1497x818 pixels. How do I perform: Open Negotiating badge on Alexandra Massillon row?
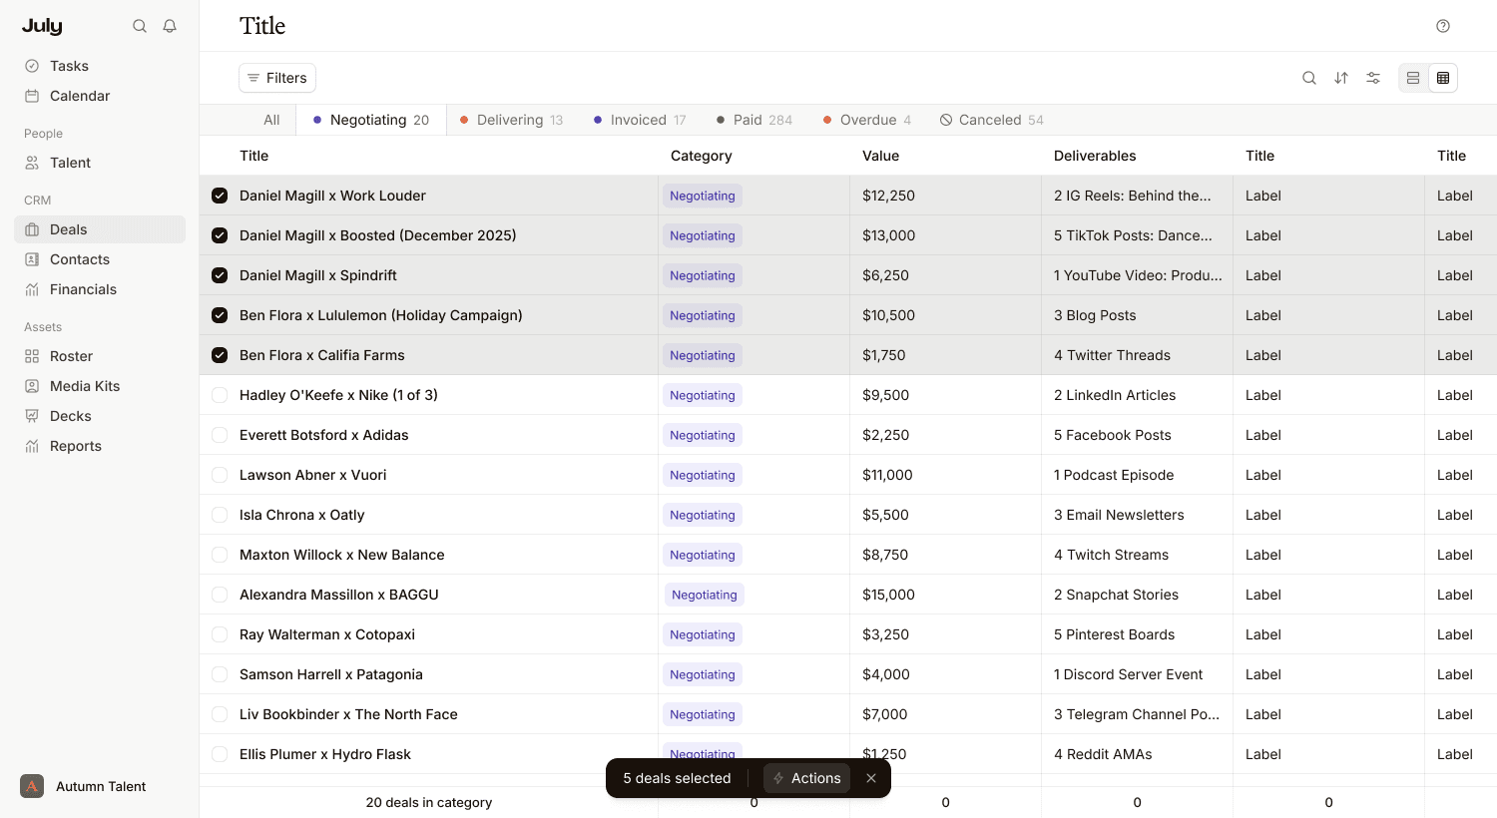705,595
